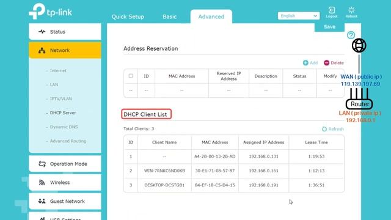Image resolution: width=391 pixels, height=220 pixels.
Task: Click the Add plus icon
Action: (305, 63)
